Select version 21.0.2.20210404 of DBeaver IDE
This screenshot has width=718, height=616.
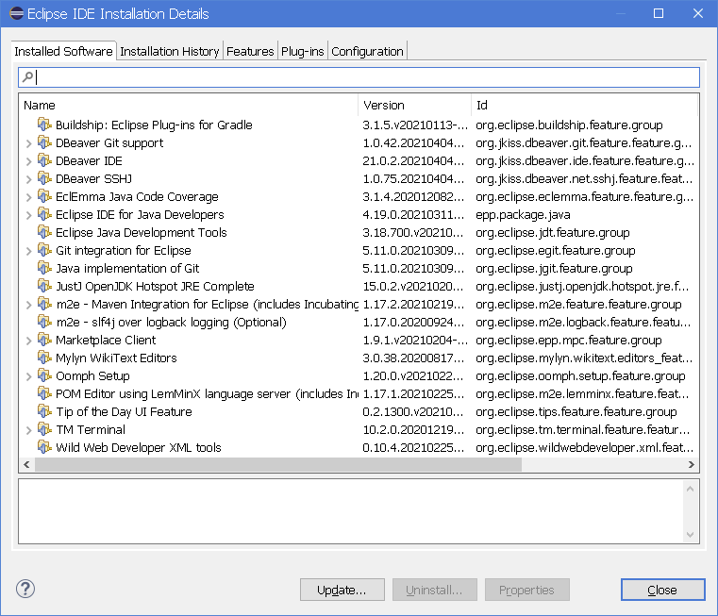tap(413, 160)
